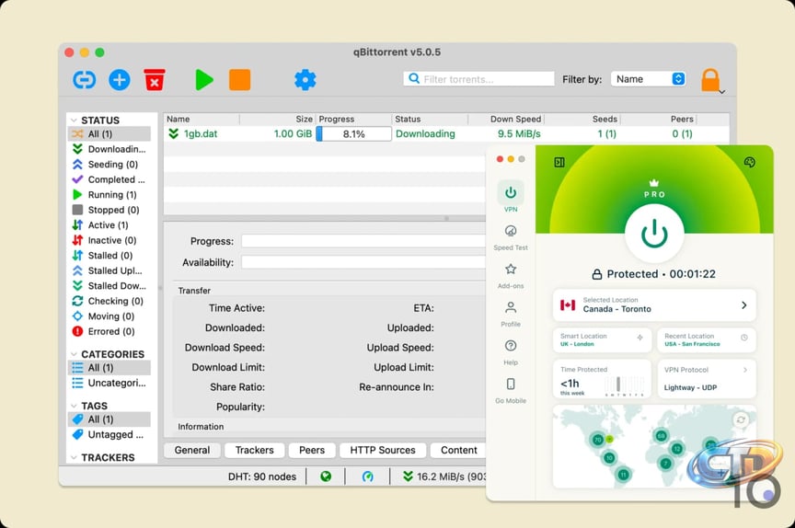
Task: Click the Filter torrents search field
Action: pyautogui.click(x=478, y=79)
